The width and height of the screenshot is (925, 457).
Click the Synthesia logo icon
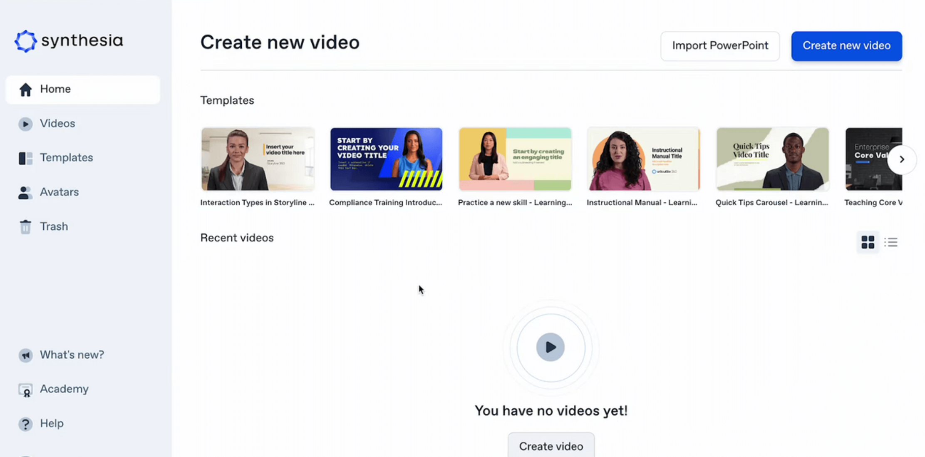coord(25,41)
